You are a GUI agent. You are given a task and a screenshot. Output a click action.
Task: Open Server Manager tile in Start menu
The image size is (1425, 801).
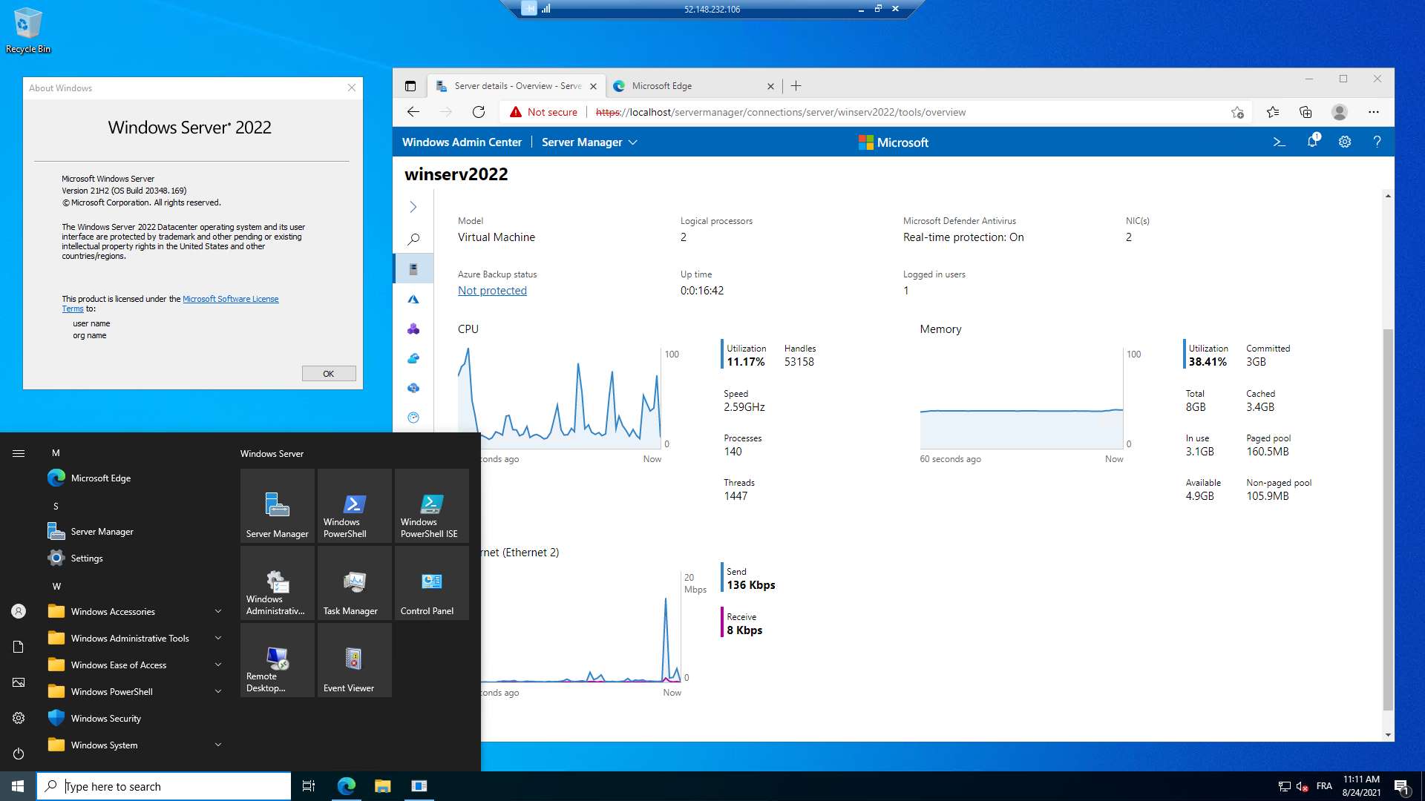tap(278, 506)
